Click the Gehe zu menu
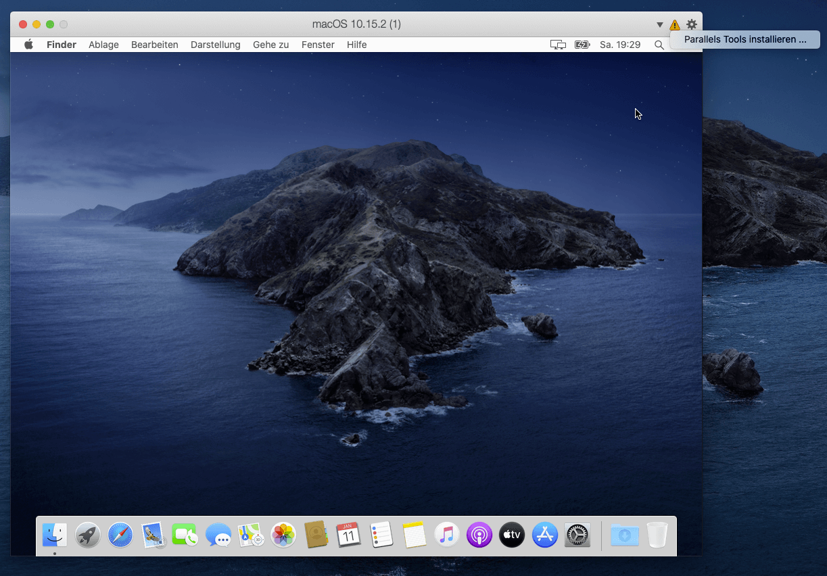 270,45
